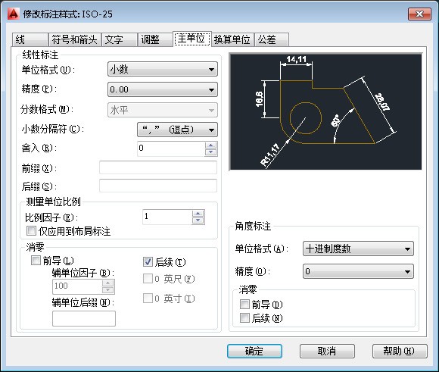
Task: Increase the 舍入 value with up arrow
Action: tap(211, 145)
